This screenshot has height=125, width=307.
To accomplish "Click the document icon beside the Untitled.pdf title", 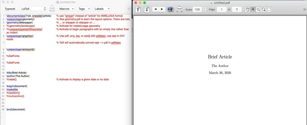I will (x=211, y=3).
